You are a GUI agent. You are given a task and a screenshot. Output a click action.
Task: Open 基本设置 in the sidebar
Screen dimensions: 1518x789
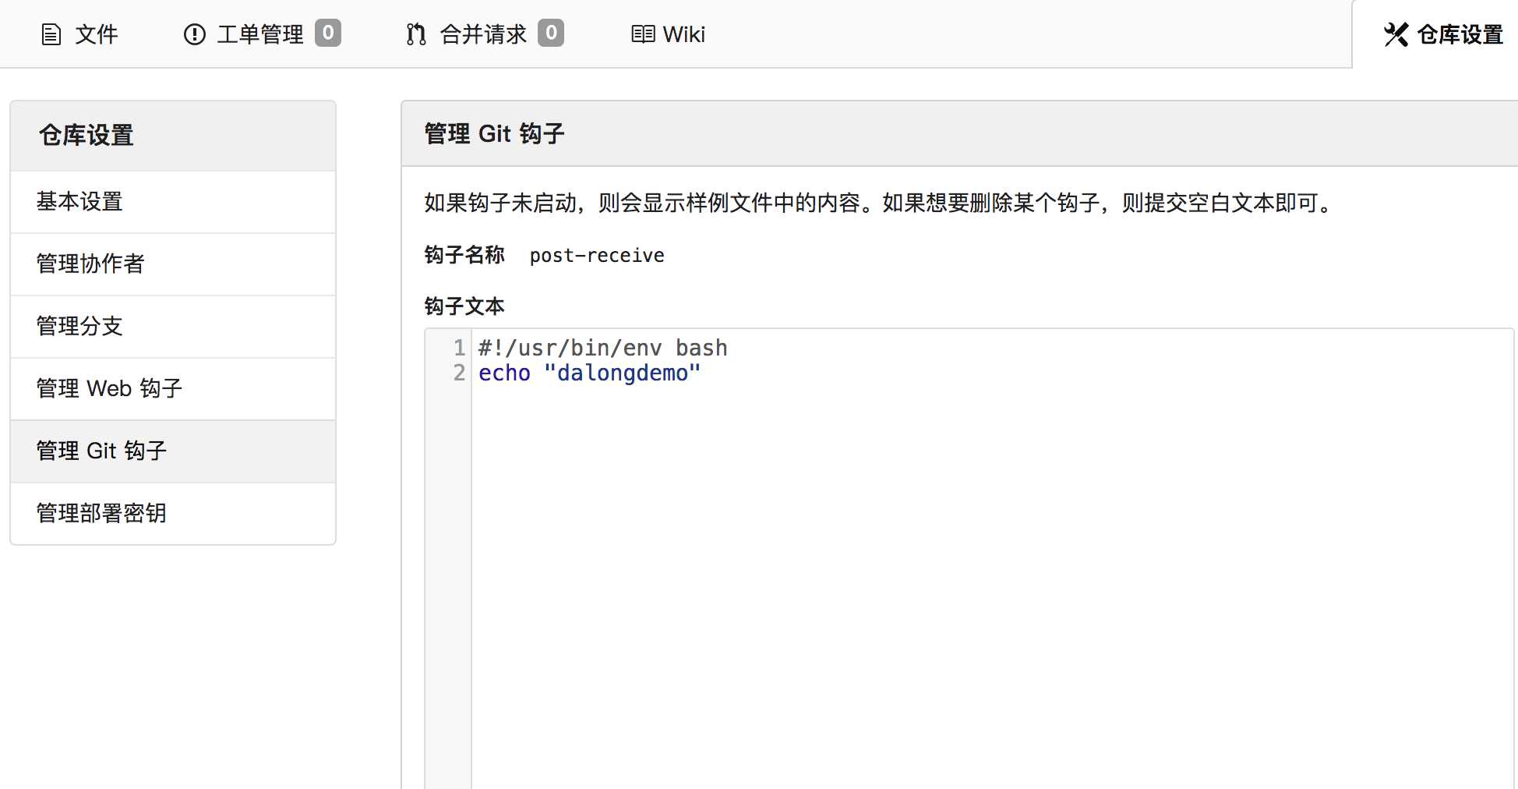click(173, 202)
